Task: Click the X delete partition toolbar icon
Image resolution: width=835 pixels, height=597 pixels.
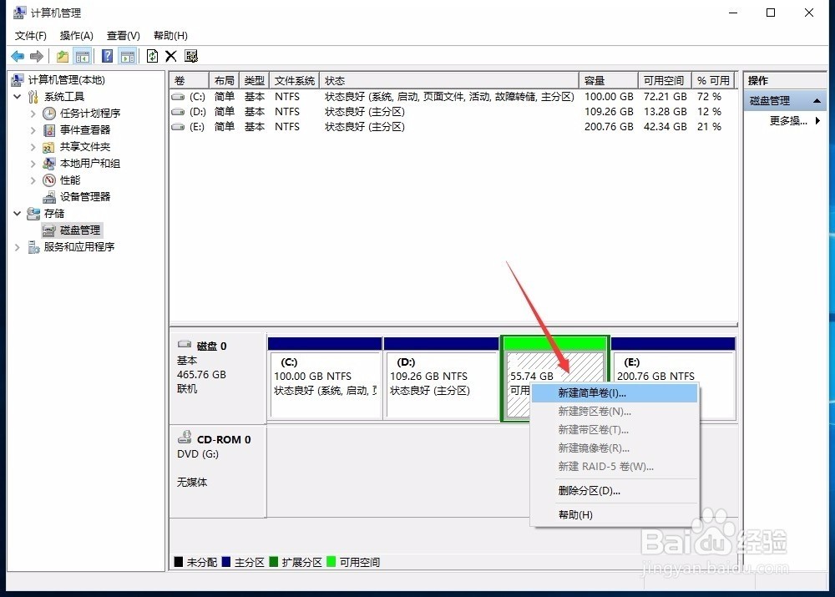Action: 171,56
